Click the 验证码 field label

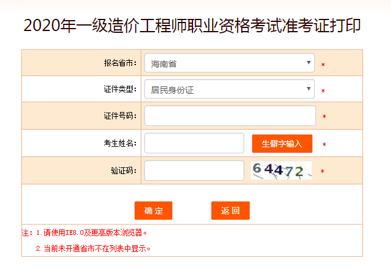pos(124,170)
